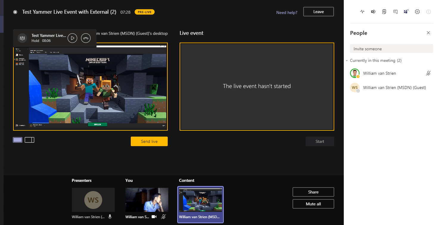This screenshot has width=437, height=225.
Task: Select side-by-side content layout
Action: coord(29,140)
